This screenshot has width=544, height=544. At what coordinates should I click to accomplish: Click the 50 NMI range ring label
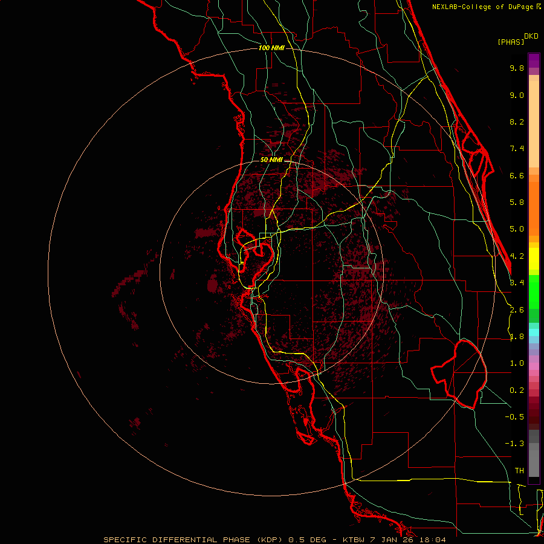271,160
